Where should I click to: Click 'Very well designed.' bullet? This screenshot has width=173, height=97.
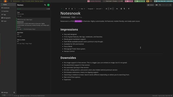point(70,34)
